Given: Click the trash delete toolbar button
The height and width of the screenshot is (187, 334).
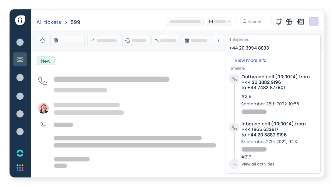Looking at the screenshot, I should point(196,41).
